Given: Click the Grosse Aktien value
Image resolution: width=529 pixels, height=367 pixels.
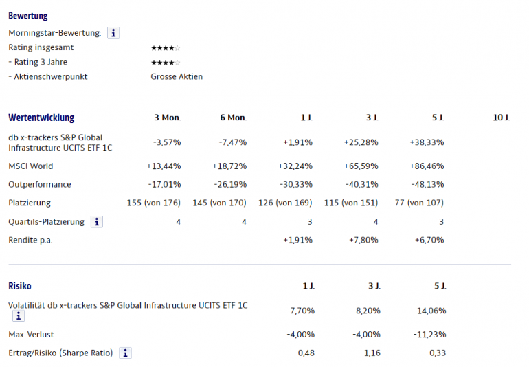Looking at the screenshot, I should (177, 77).
